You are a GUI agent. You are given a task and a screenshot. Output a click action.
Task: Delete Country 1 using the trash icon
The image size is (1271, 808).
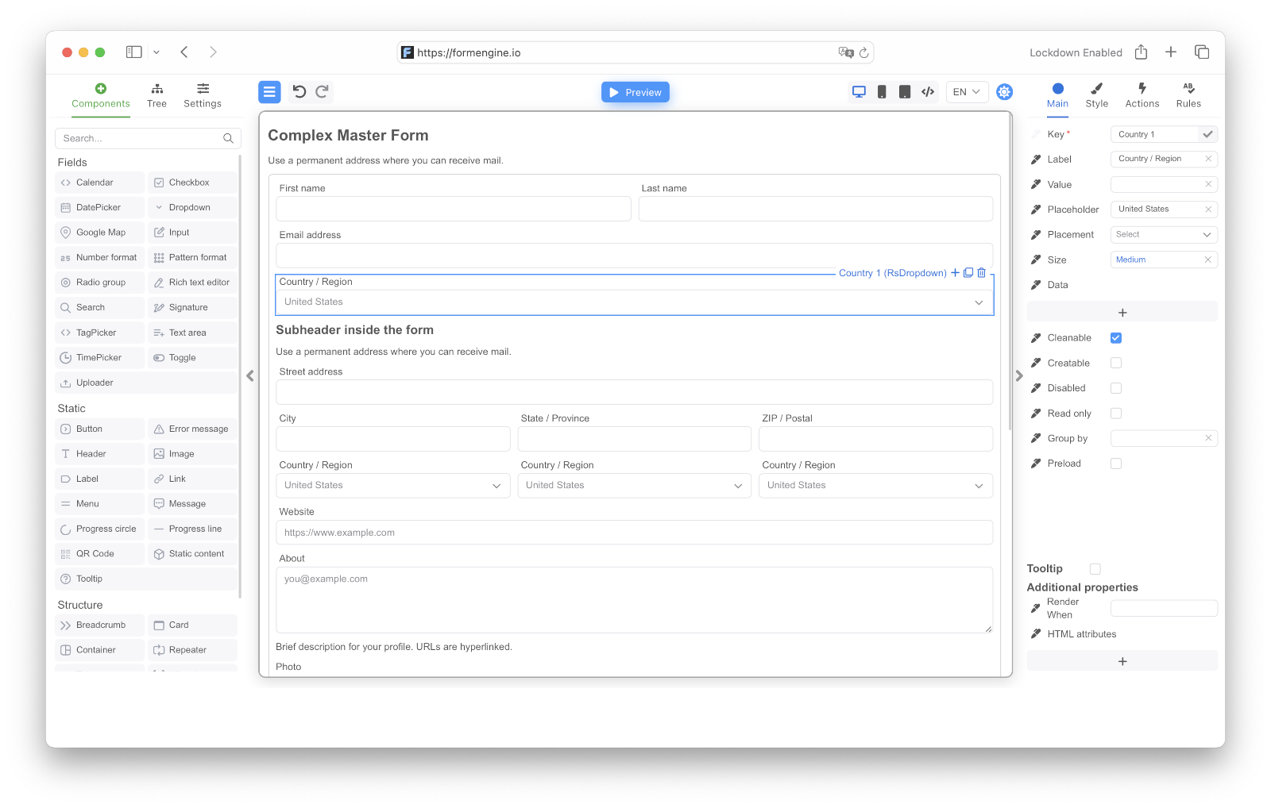tap(982, 272)
